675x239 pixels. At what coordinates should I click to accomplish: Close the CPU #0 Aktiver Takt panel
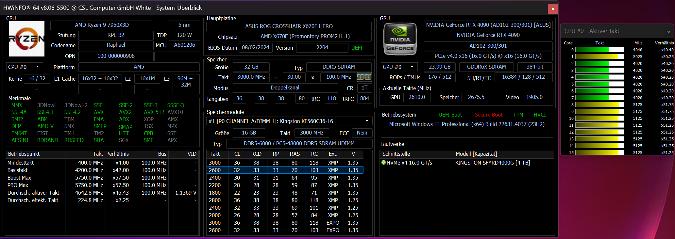click(x=668, y=32)
